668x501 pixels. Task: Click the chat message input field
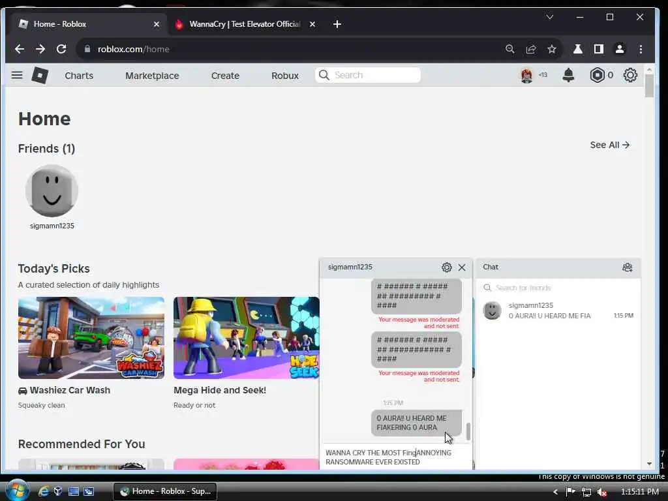(x=396, y=457)
